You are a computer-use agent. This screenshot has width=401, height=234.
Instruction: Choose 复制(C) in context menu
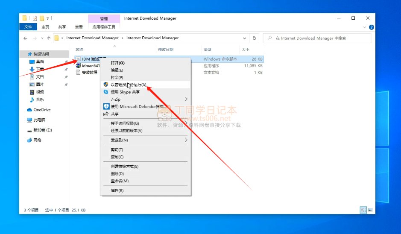pyautogui.click(x=146, y=157)
